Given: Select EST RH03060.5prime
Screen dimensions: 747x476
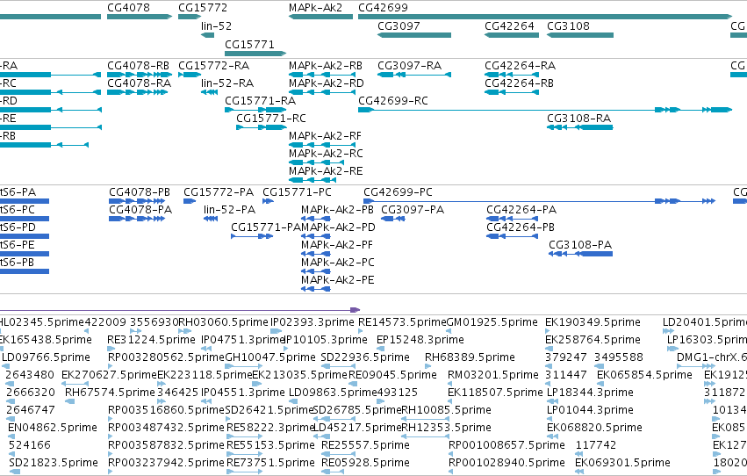Looking at the screenshot, I should (x=223, y=322).
